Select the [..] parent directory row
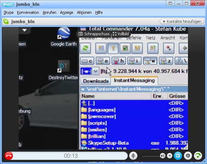 pos(134,103)
